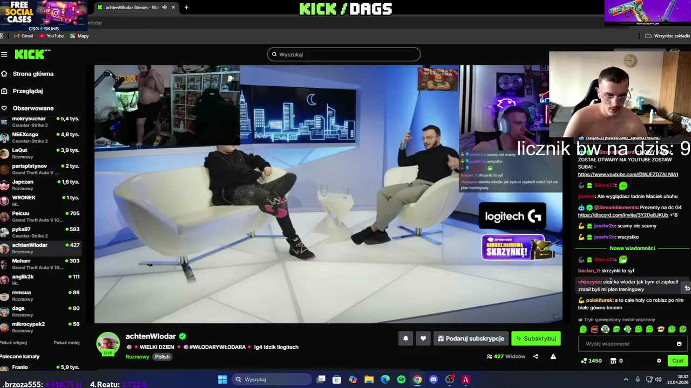Open Pelcuu channel in sidebar

40,217
